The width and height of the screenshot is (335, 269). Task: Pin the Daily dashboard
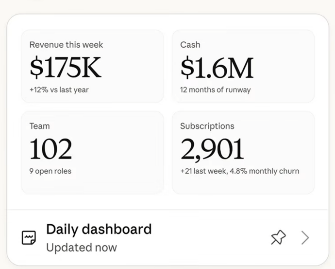[278, 237]
